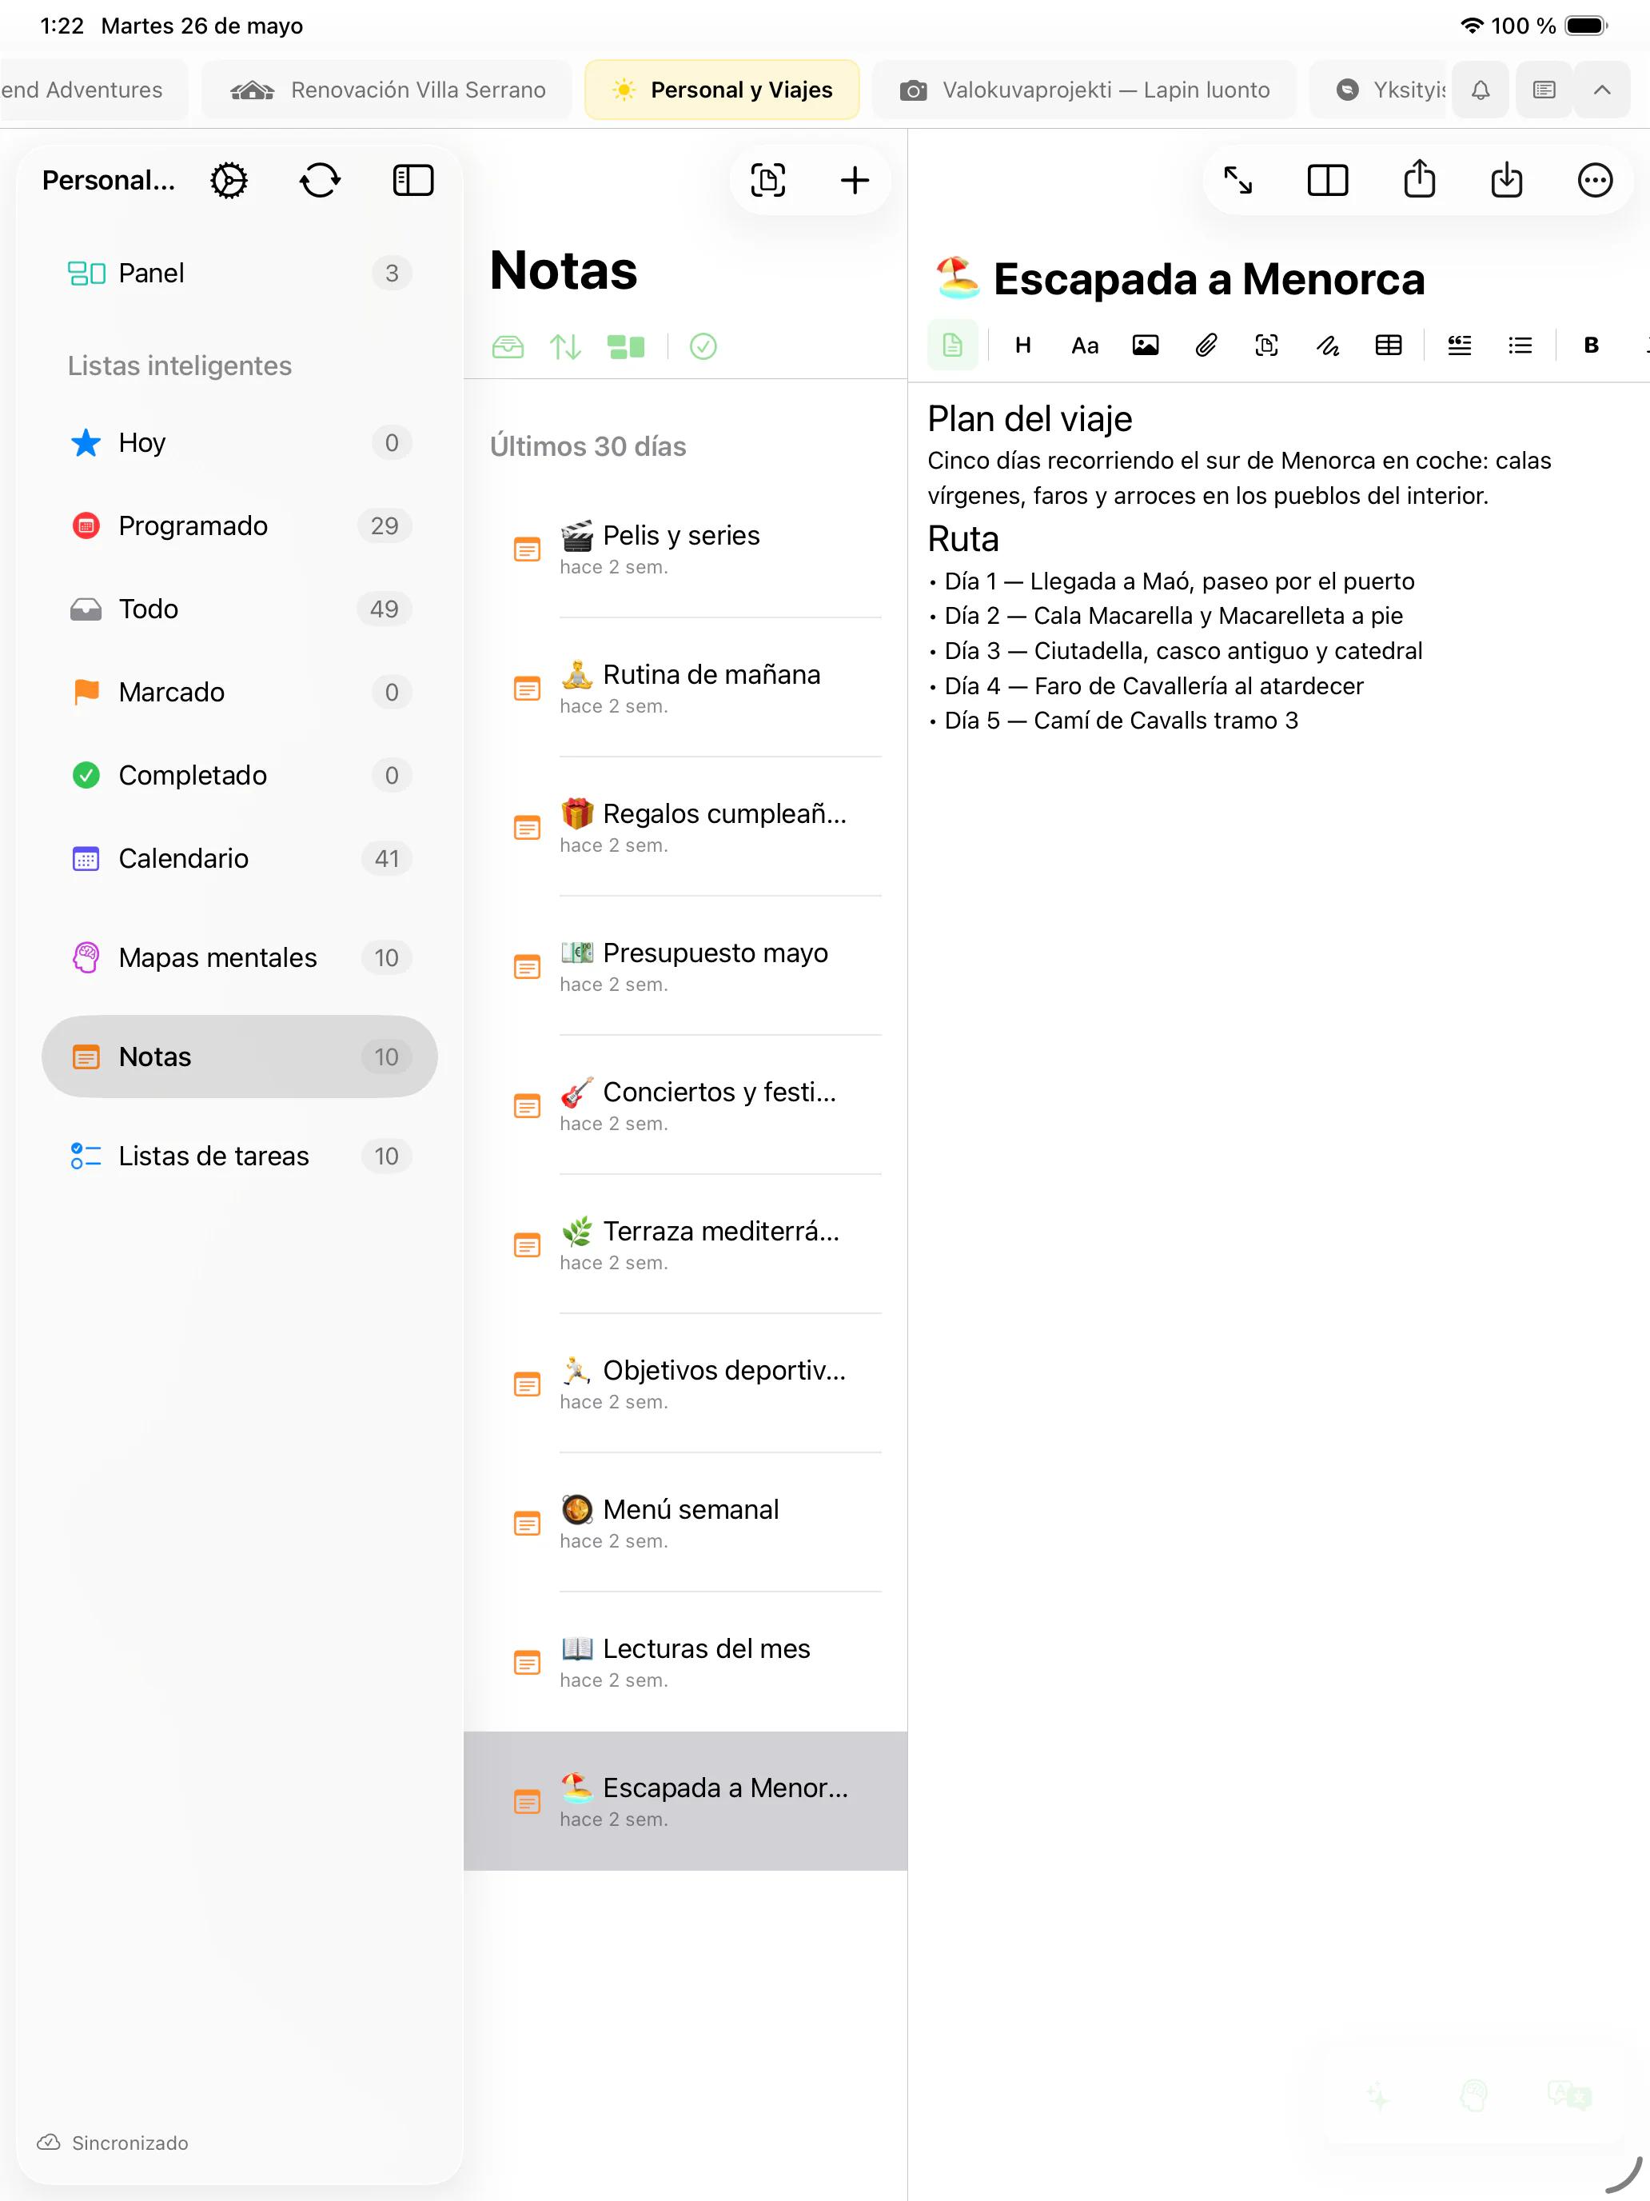
Task: Open workspace settings gear icon
Action: pos(229,180)
